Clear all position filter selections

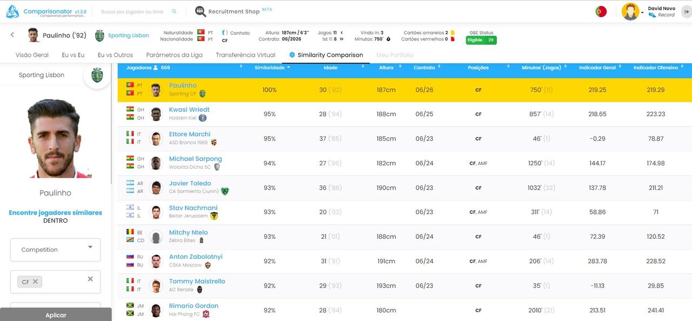[90, 279]
